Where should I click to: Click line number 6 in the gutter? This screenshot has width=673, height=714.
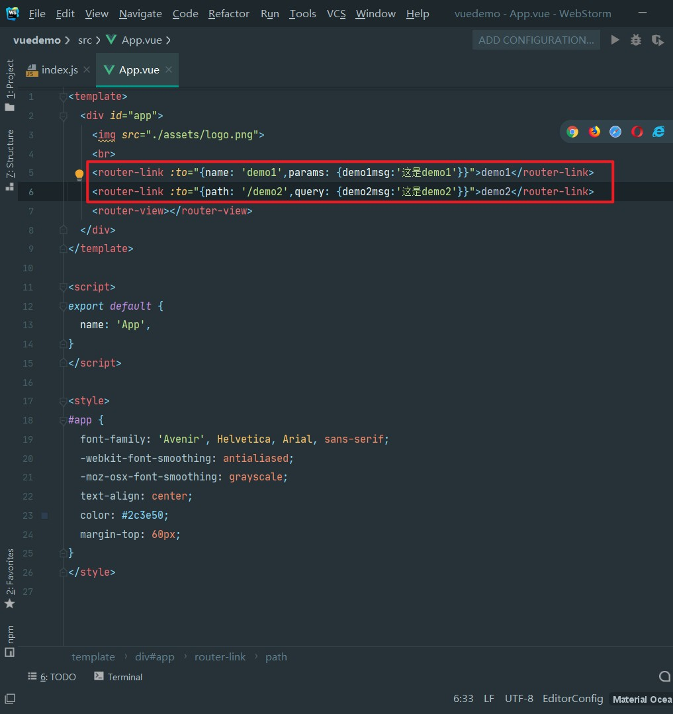[x=31, y=192]
